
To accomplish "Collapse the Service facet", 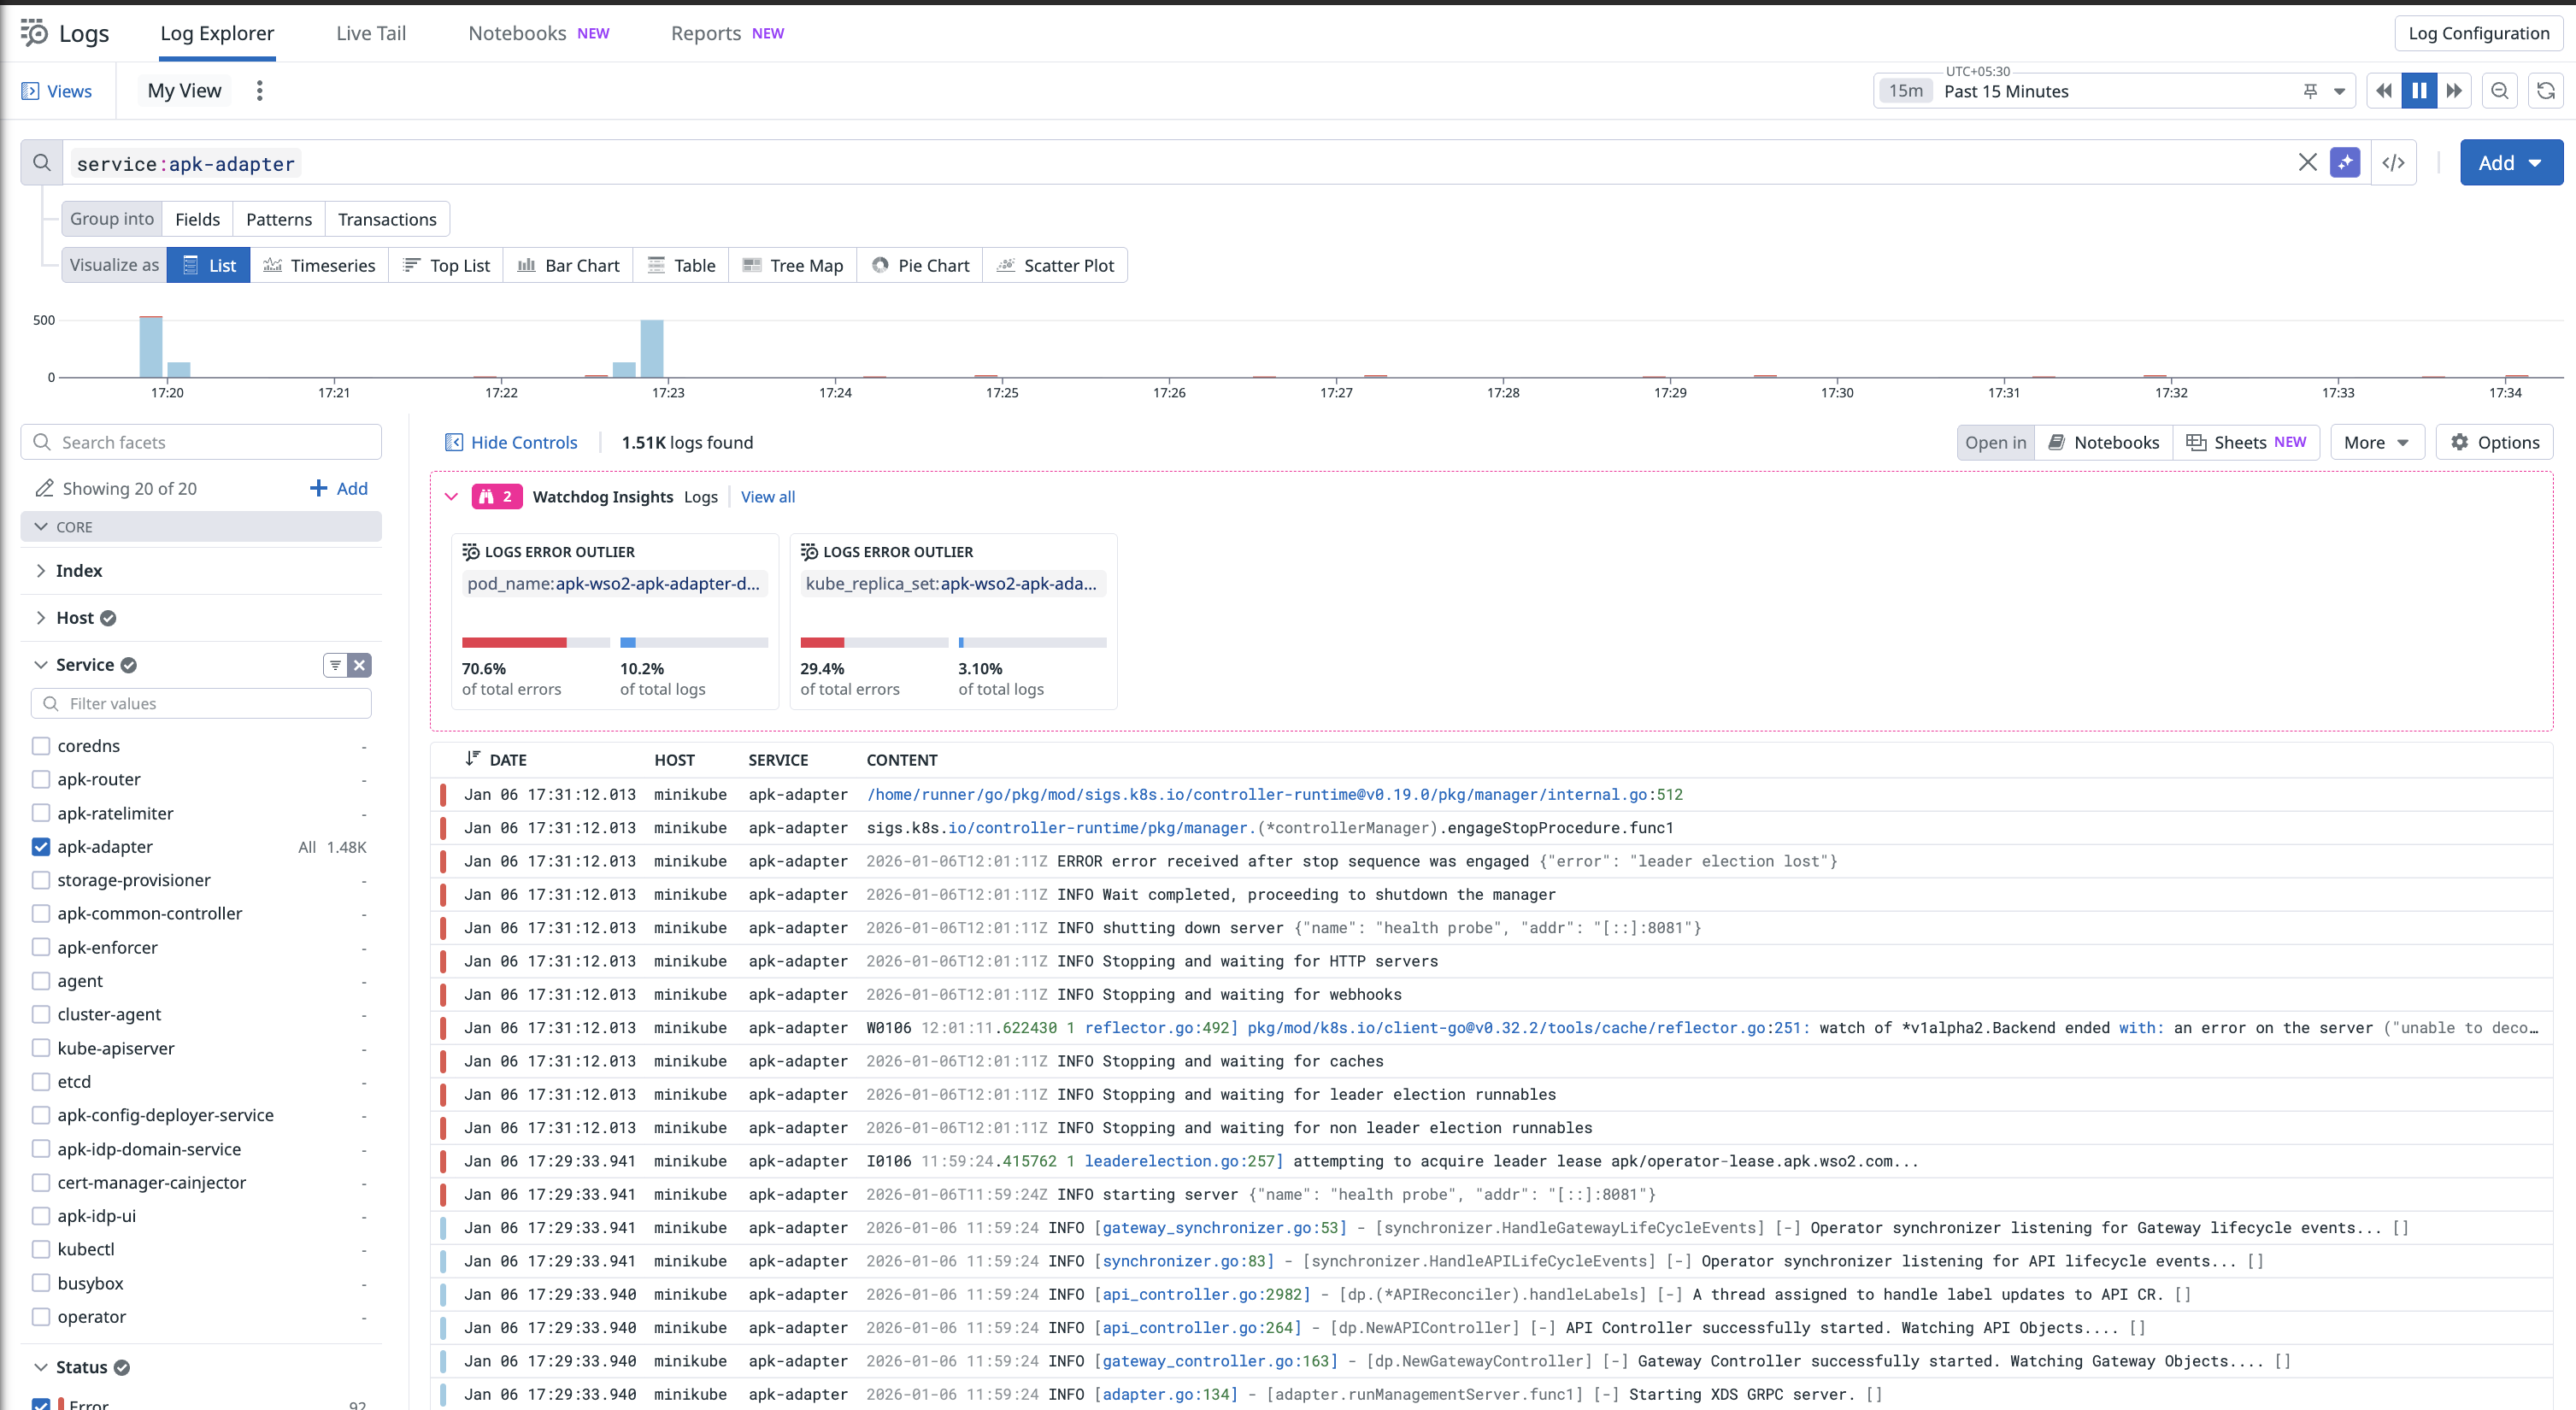I will [41, 665].
